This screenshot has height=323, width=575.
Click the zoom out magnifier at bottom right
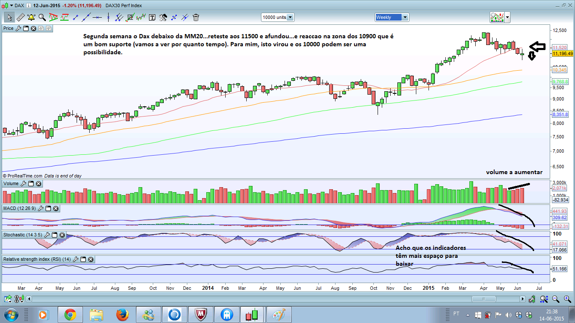(x=556, y=299)
